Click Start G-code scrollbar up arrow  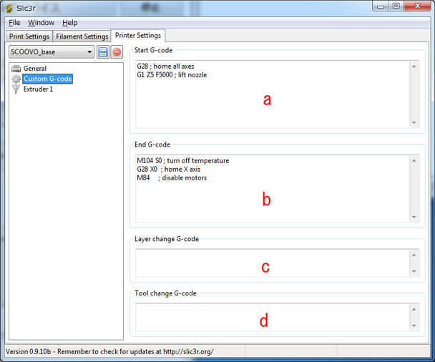point(414,67)
